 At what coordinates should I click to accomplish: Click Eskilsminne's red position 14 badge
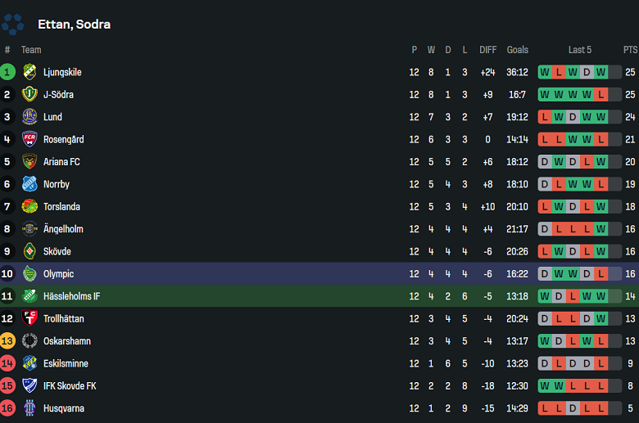point(7,363)
